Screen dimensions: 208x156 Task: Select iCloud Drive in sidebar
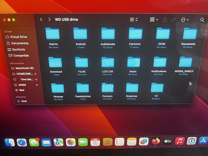click(x=16, y=37)
